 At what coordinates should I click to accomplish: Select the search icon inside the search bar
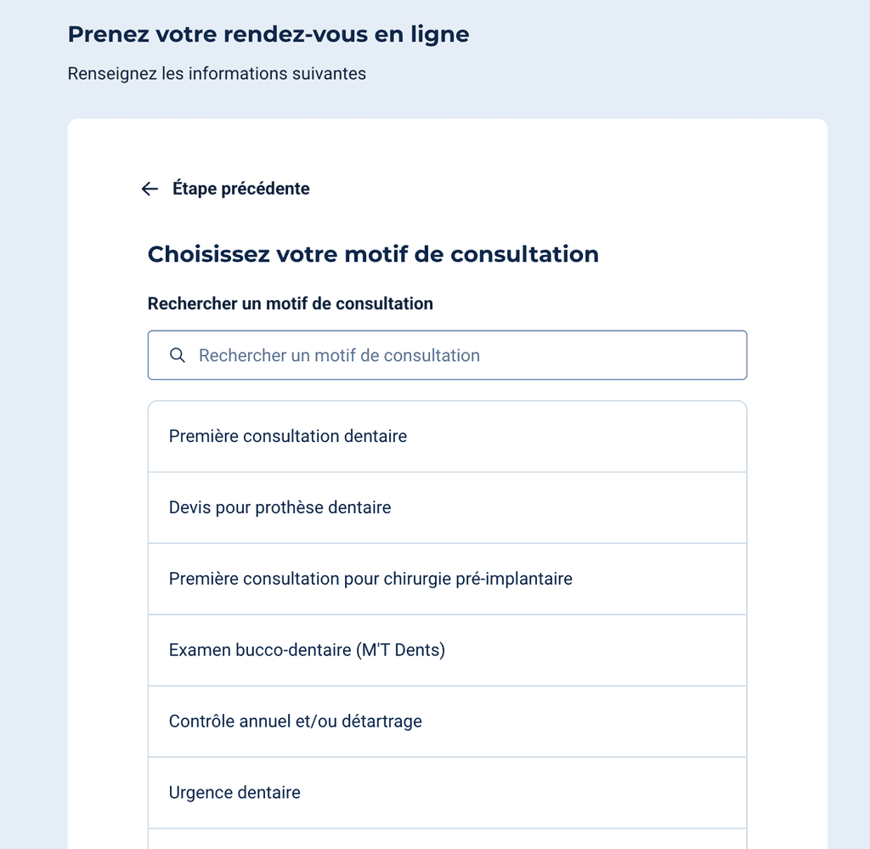[x=178, y=354]
